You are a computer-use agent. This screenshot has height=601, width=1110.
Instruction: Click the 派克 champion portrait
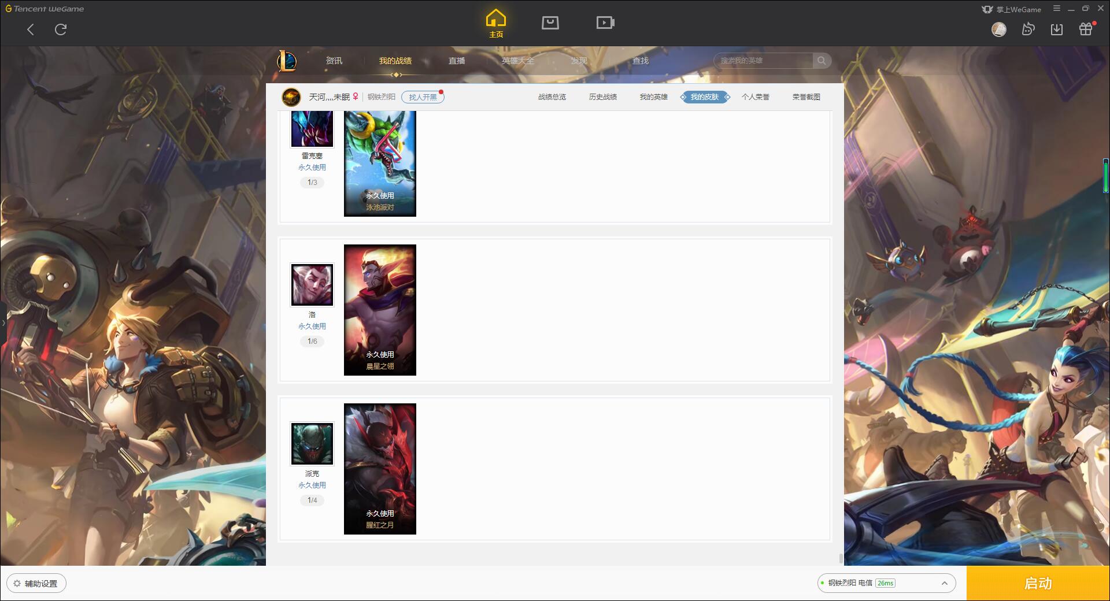tap(312, 444)
